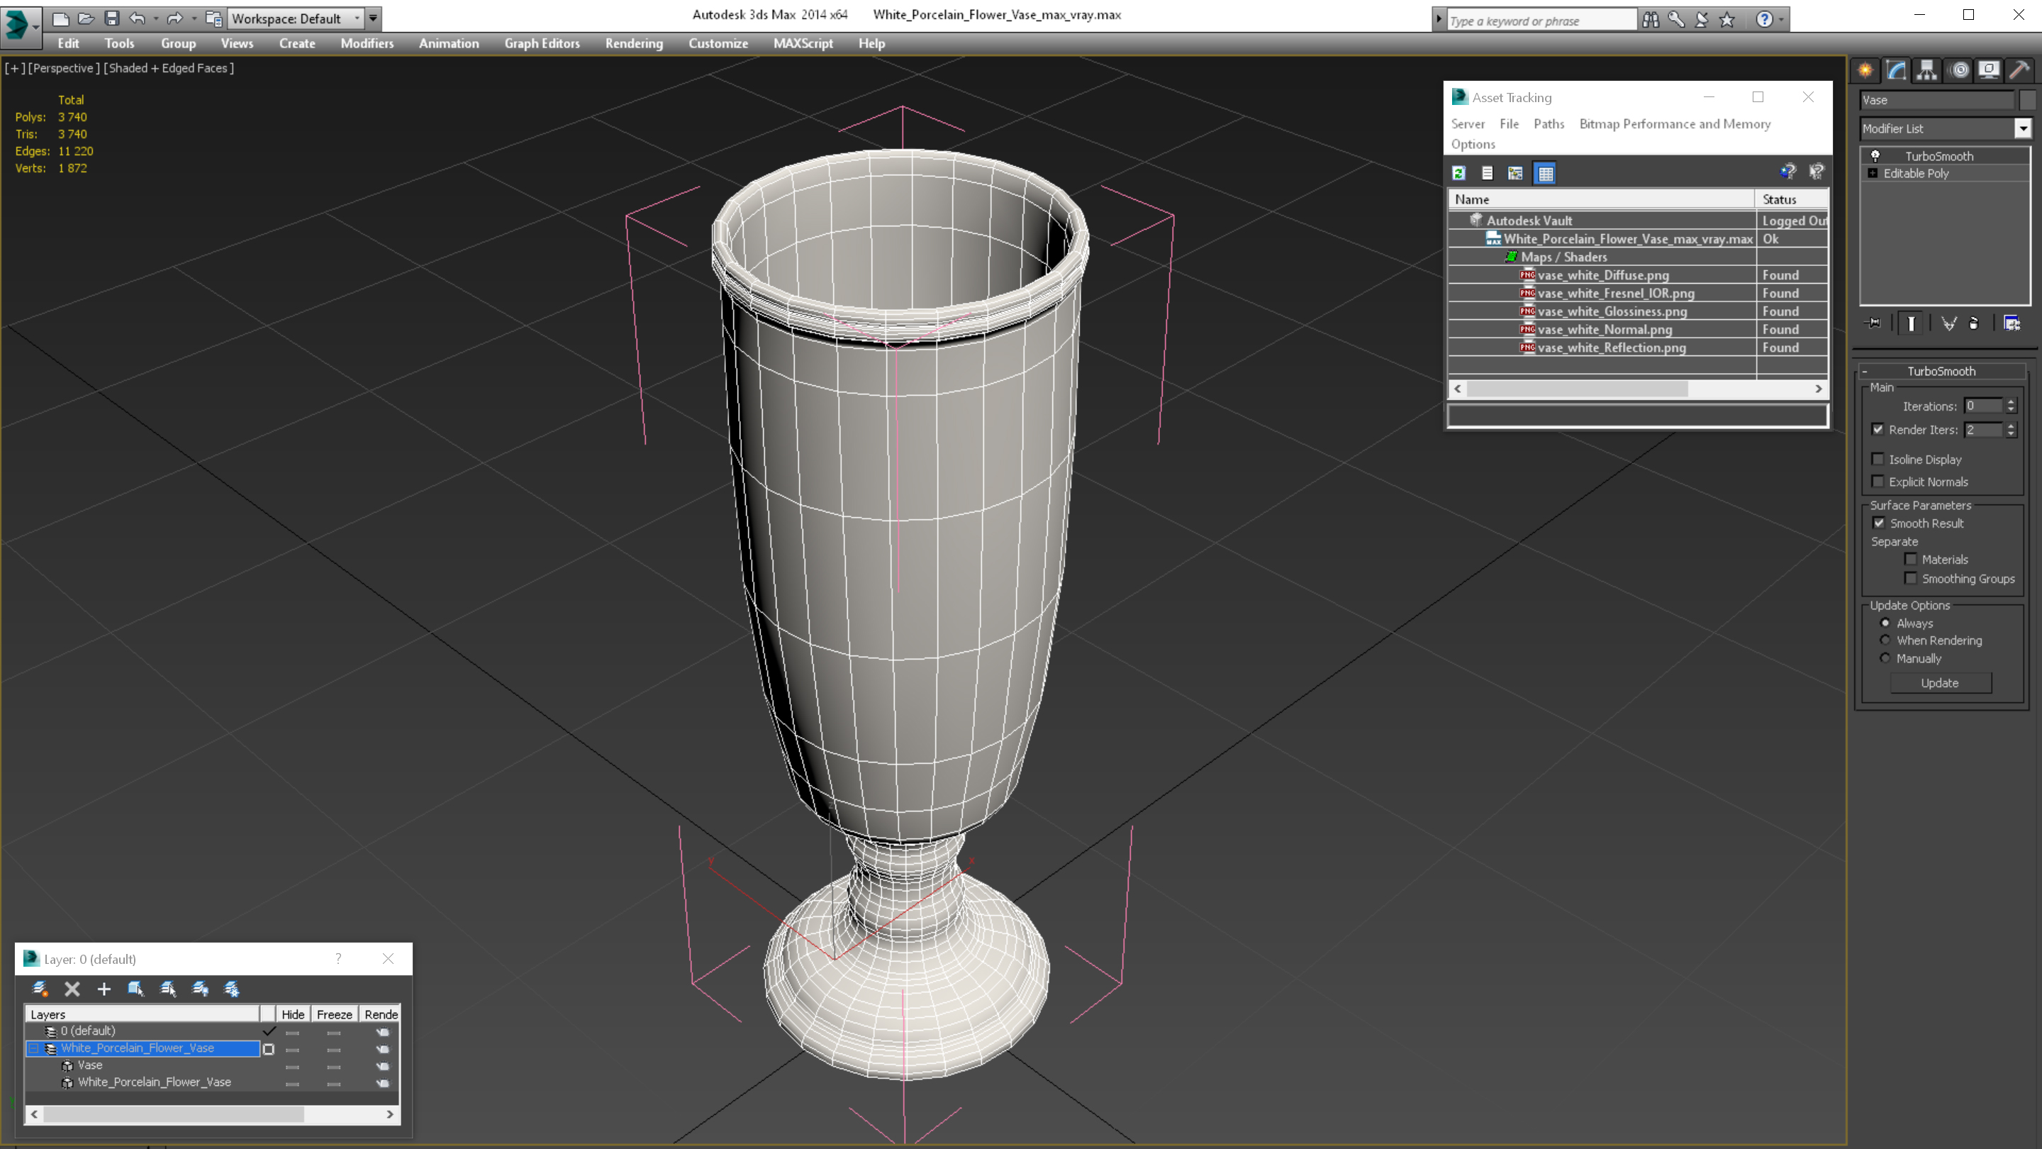Open the Utilities hammer panel tab
Screen dimensions: 2042x1149
[2019, 70]
